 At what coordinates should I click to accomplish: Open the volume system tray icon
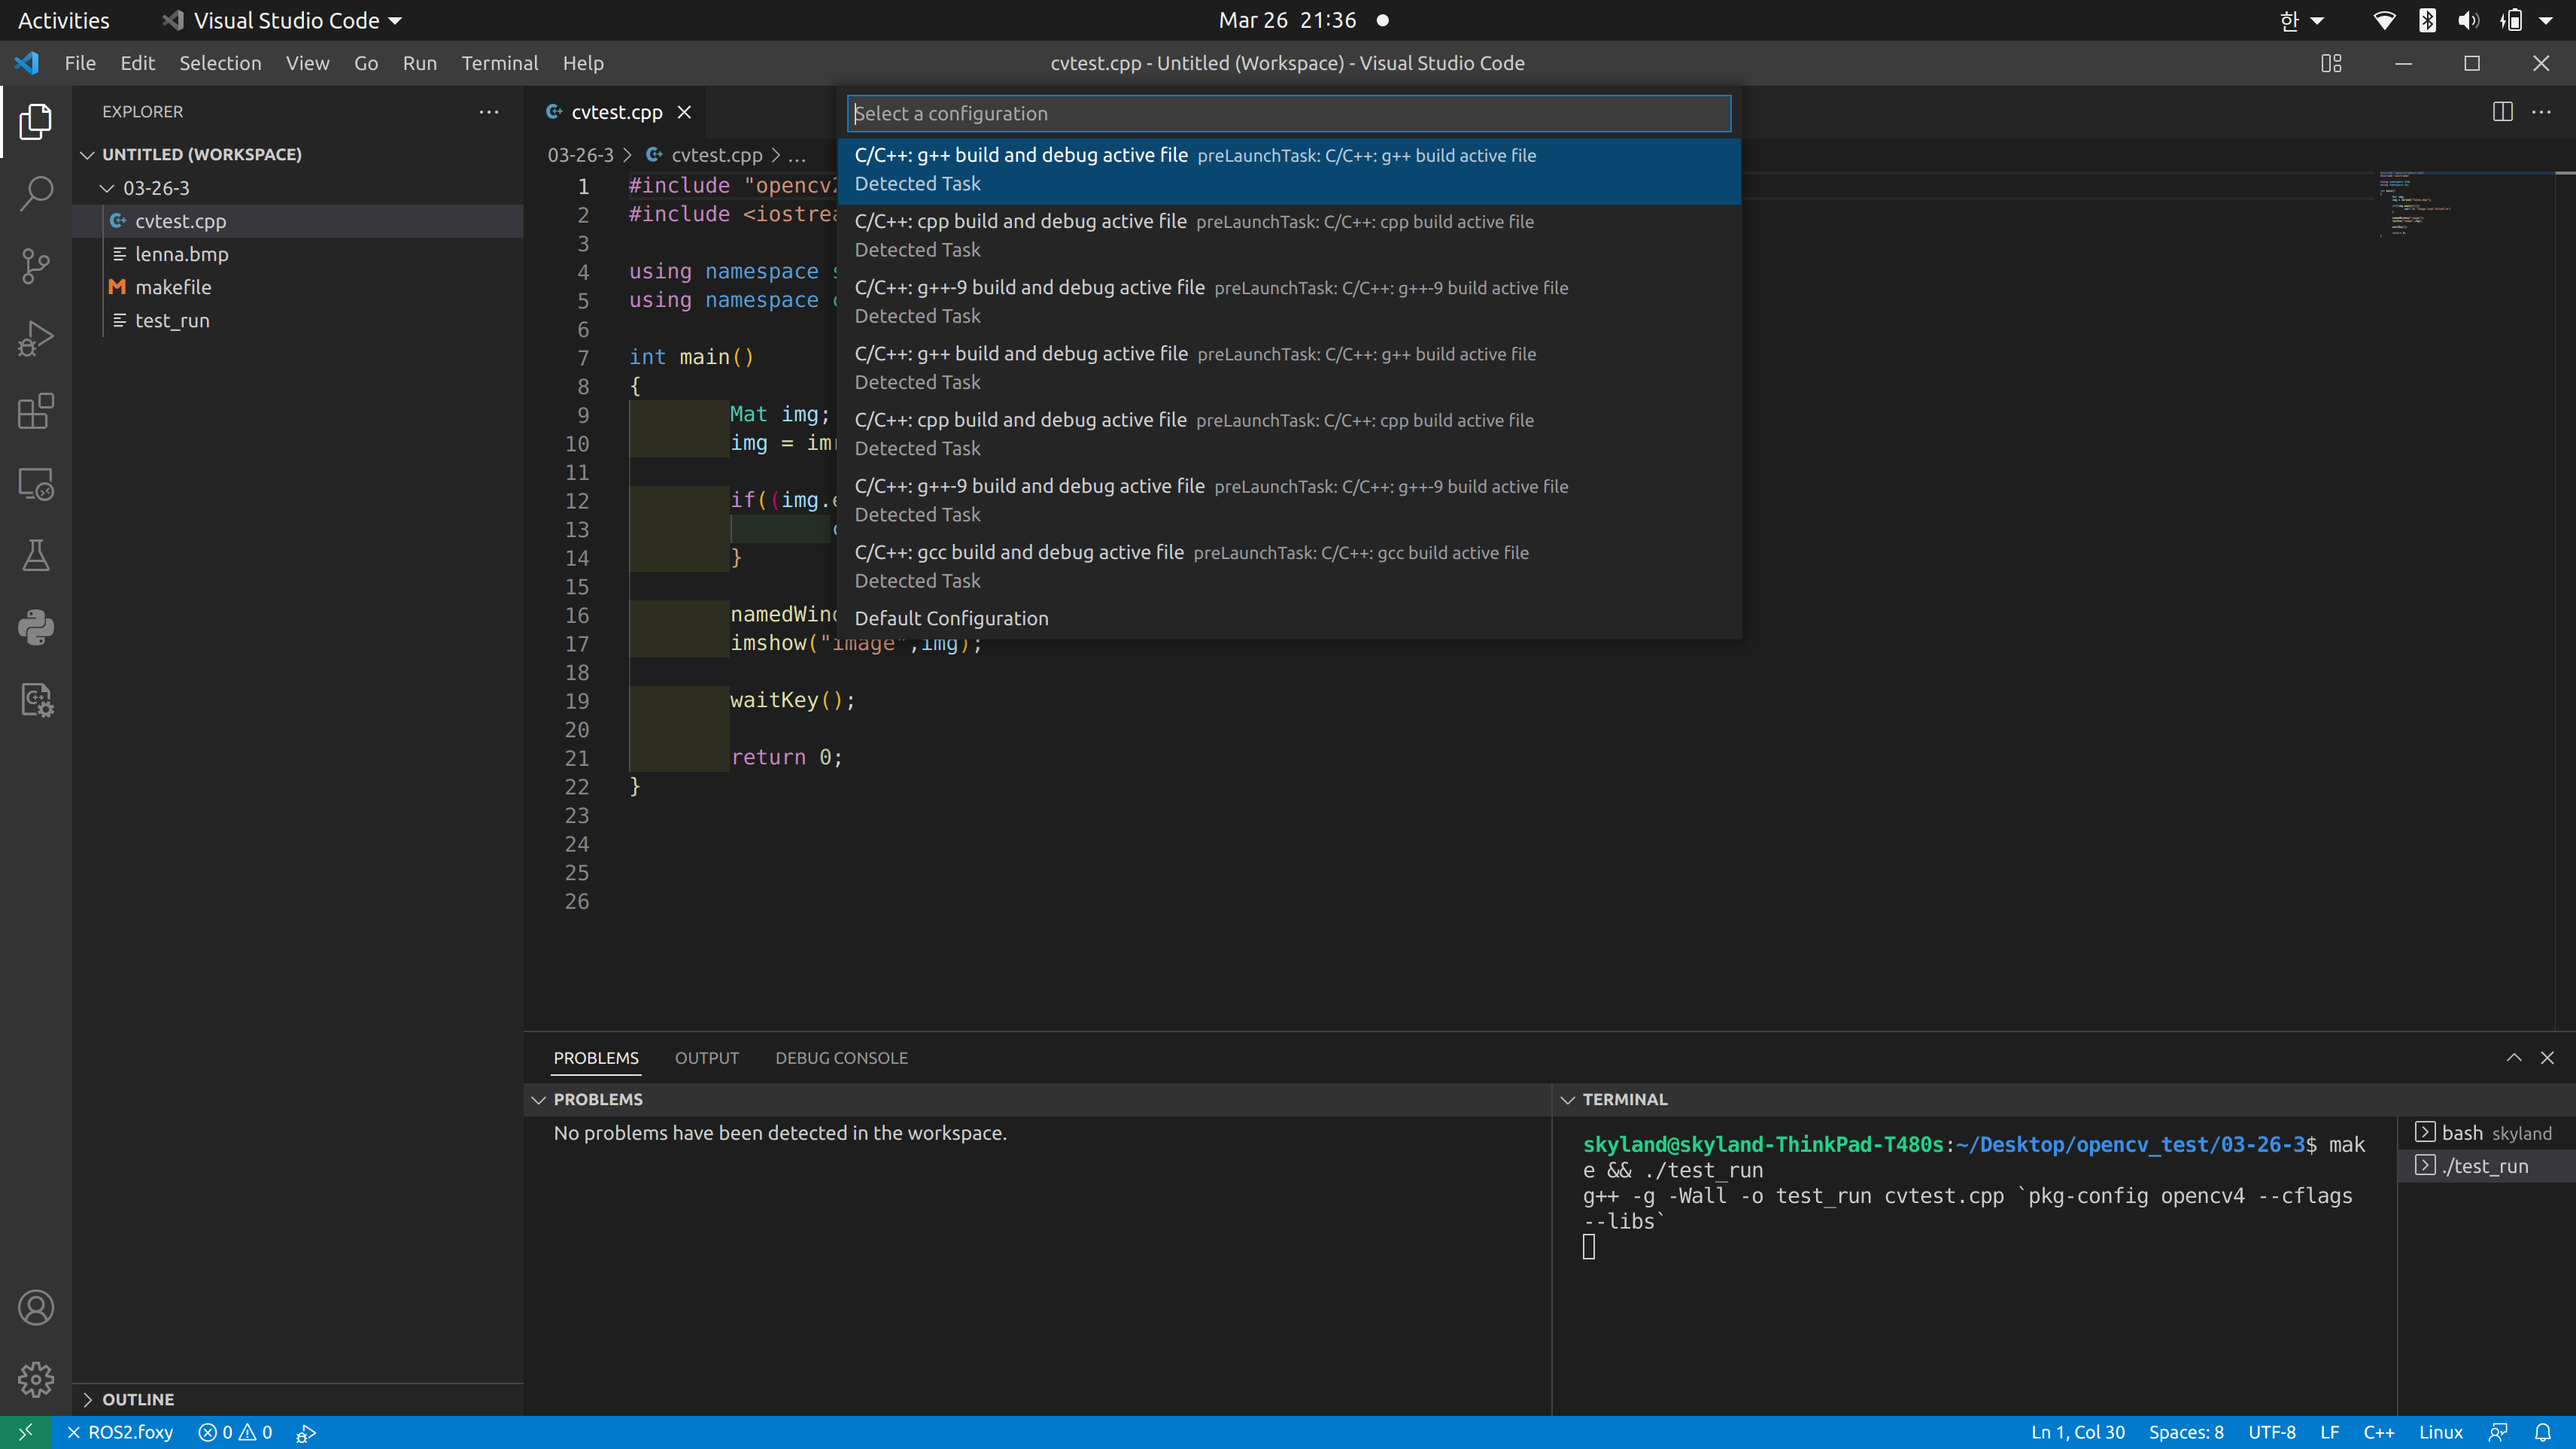pos(2468,20)
